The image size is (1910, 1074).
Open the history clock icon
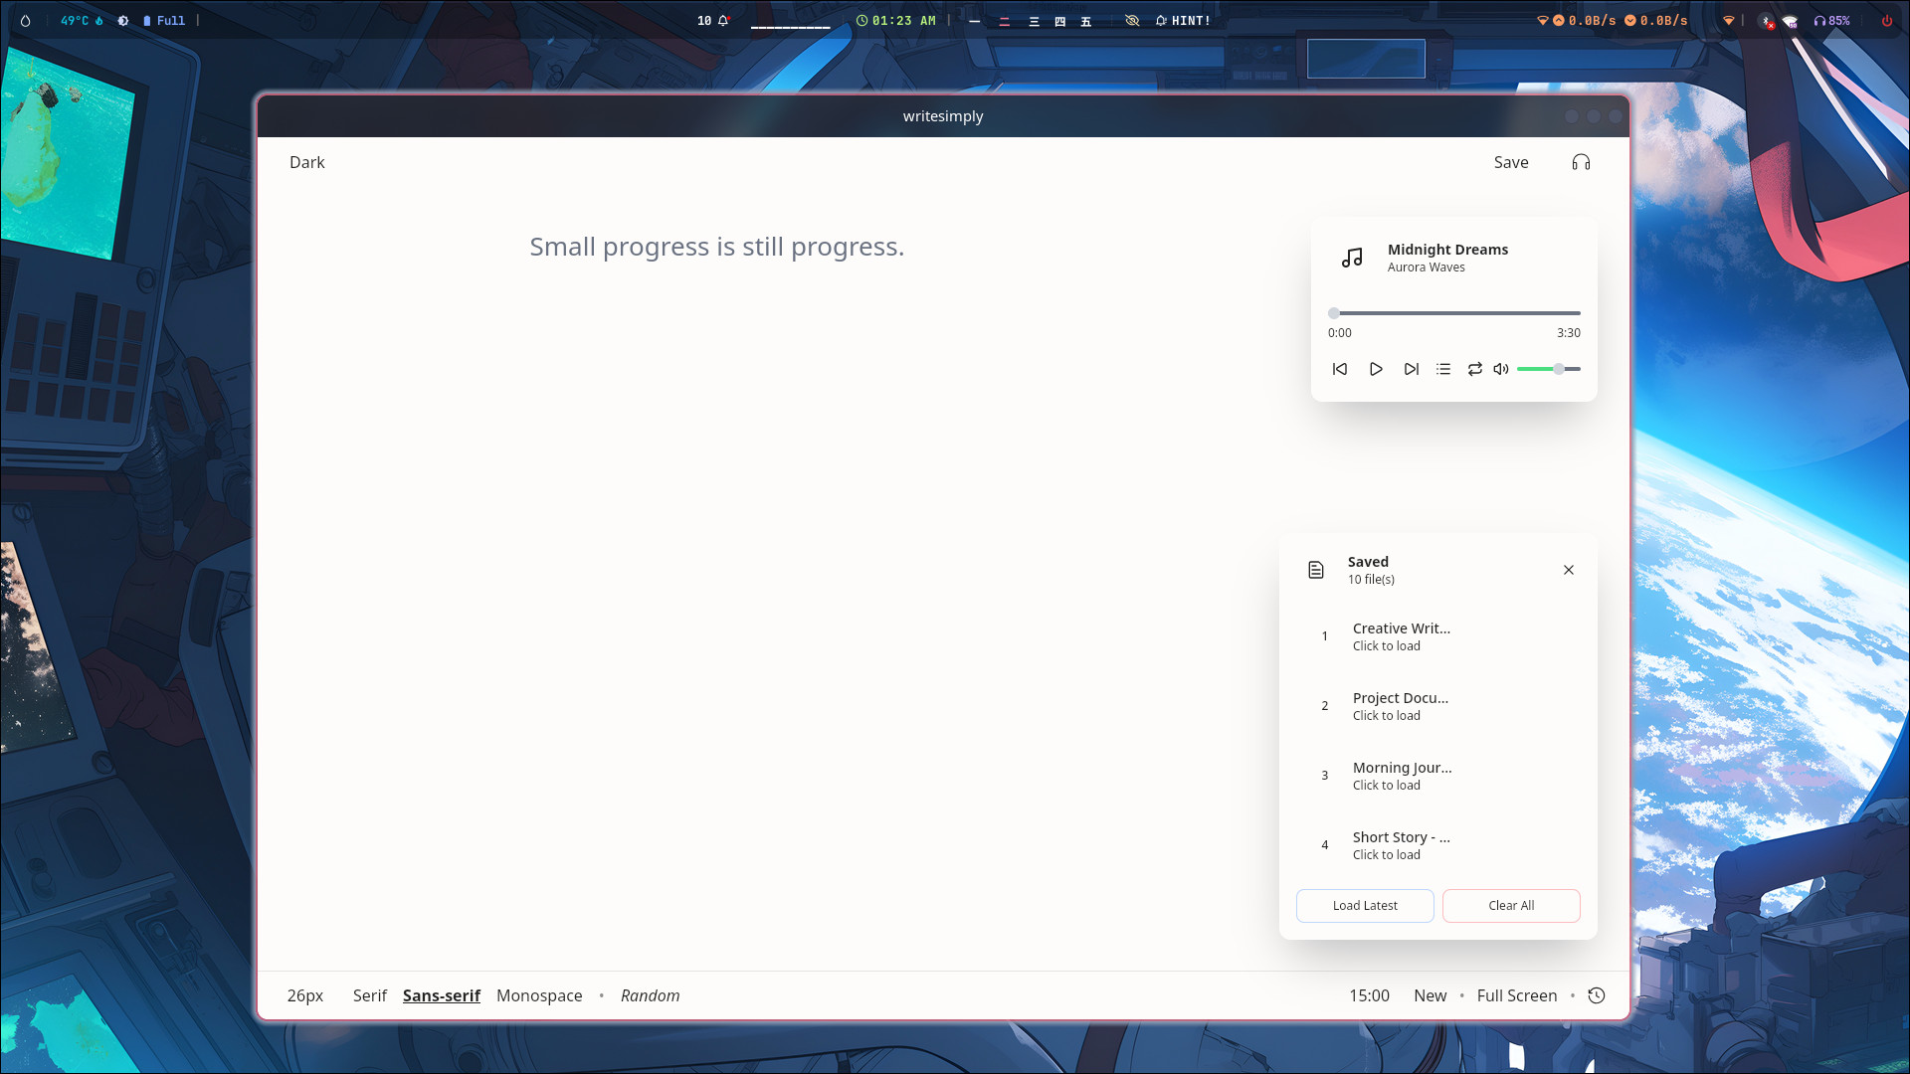pos(1597,995)
